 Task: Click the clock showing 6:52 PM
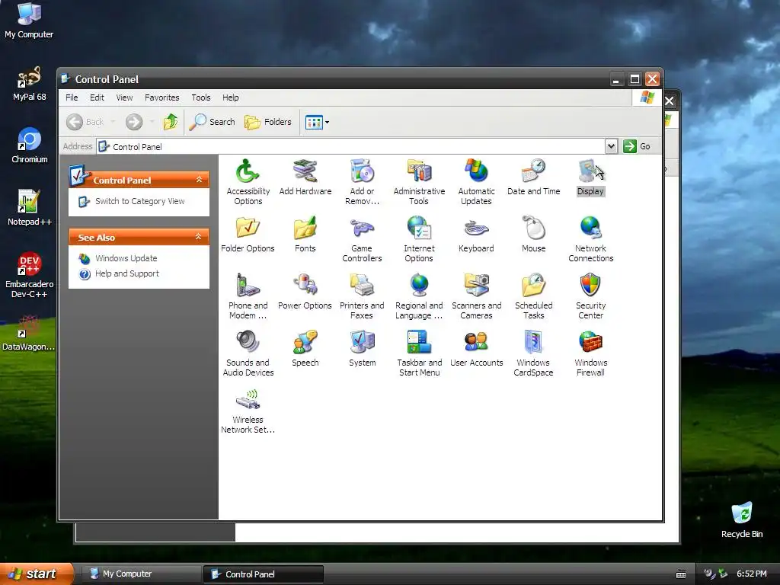(x=751, y=574)
